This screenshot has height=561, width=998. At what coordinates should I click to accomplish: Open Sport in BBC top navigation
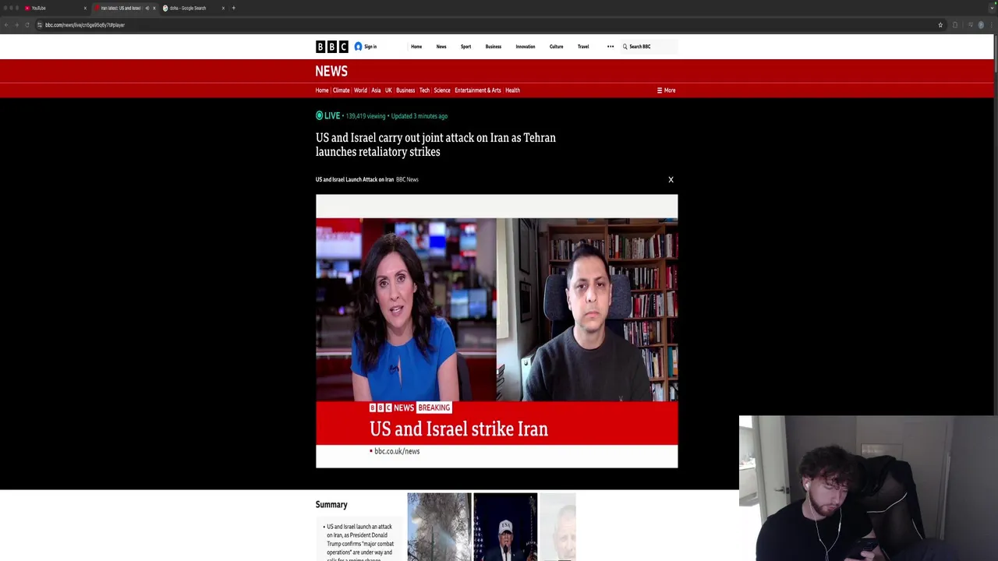click(465, 47)
